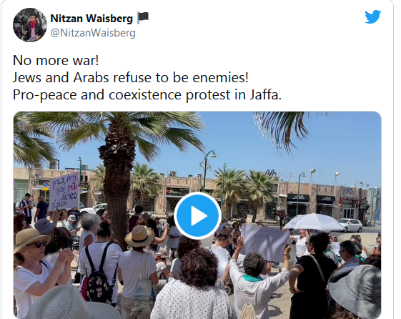Click the Twitter bird logo
This screenshot has width=401, height=319.
(x=372, y=16)
